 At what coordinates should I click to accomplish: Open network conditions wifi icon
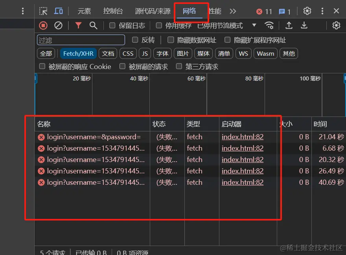pyautogui.click(x=269, y=25)
